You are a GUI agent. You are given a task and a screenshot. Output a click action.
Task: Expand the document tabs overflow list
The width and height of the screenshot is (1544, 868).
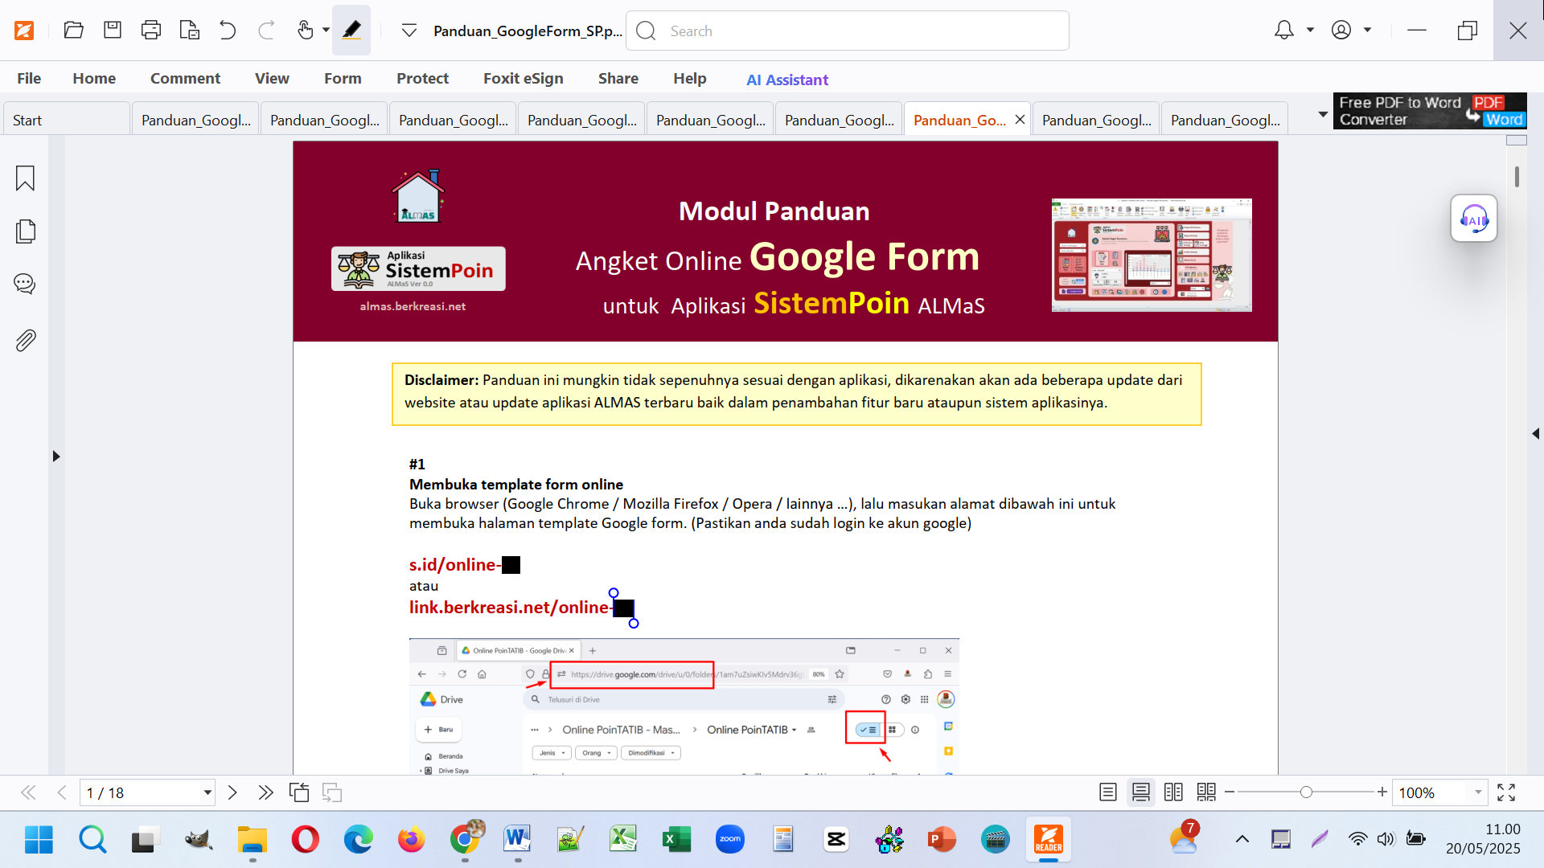(x=1323, y=115)
